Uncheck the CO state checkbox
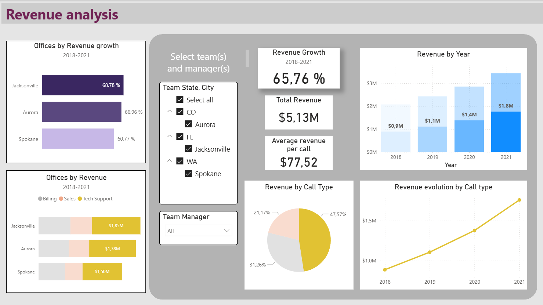 tap(180, 112)
